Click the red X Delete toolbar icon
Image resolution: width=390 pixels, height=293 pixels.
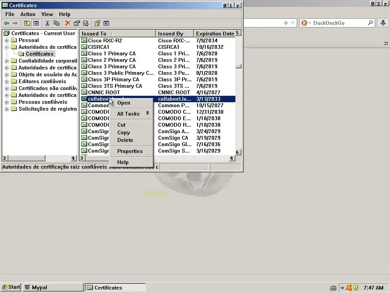click(x=68, y=23)
